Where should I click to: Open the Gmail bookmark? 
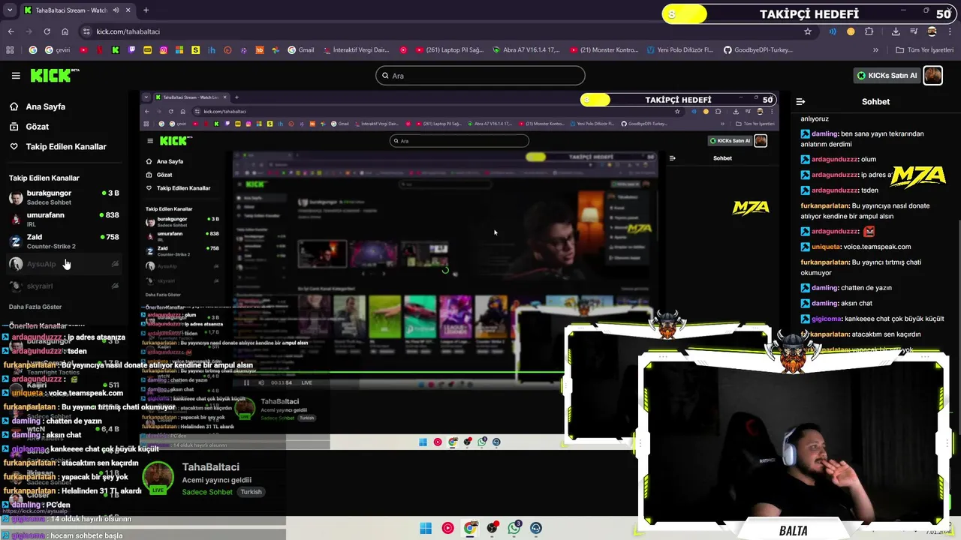(300, 50)
